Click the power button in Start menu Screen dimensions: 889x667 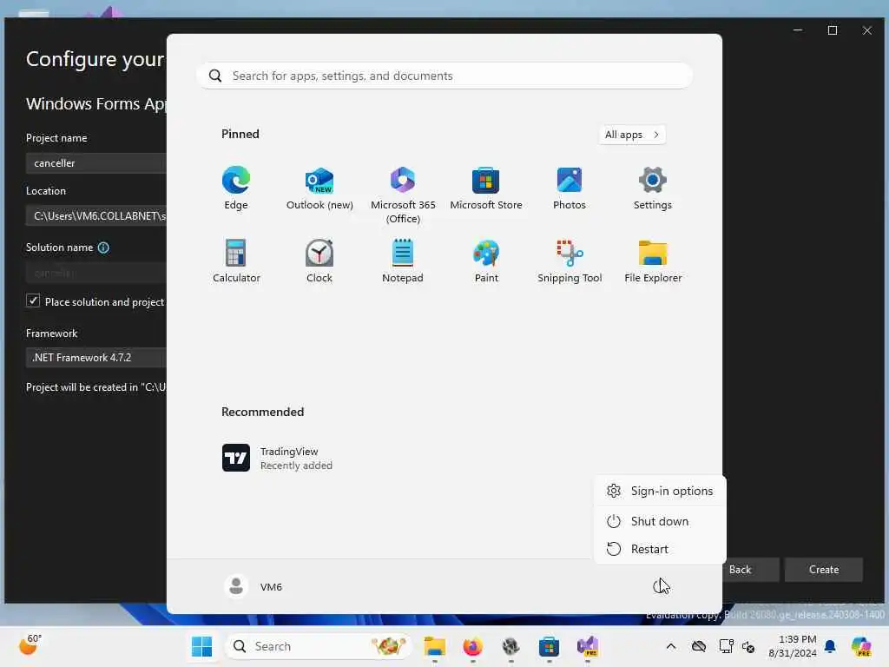click(x=660, y=586)
